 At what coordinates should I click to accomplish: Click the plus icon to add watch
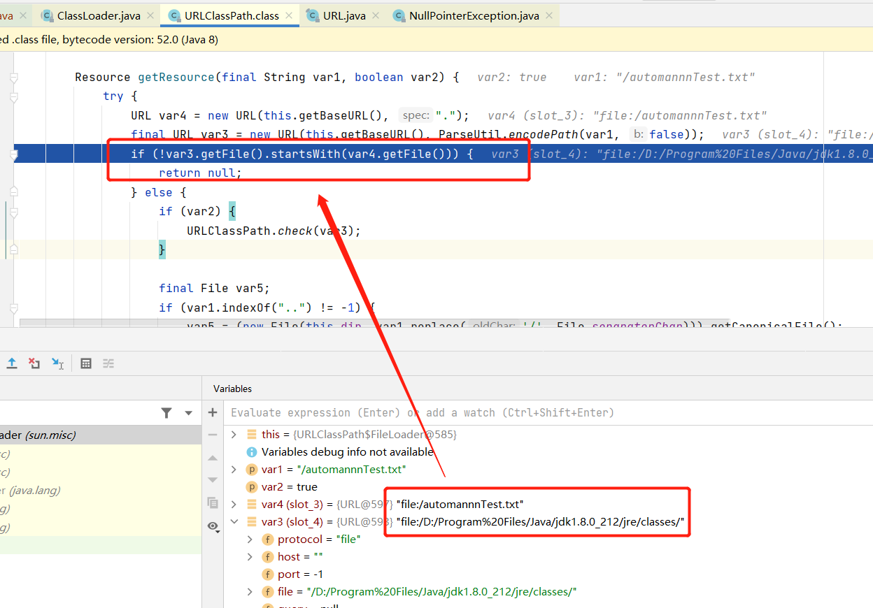coord(213,412)
